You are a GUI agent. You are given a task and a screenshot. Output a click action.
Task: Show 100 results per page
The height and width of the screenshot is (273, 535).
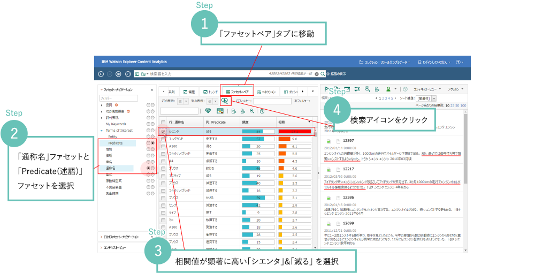pos(463,106)
